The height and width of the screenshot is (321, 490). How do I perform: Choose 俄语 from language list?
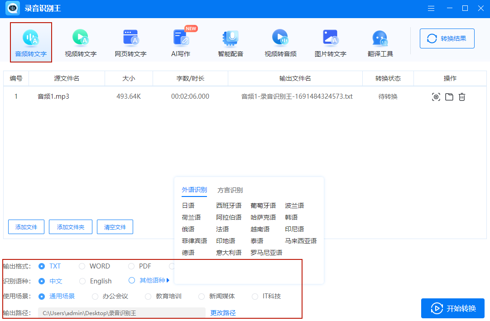tap(188, 229)
